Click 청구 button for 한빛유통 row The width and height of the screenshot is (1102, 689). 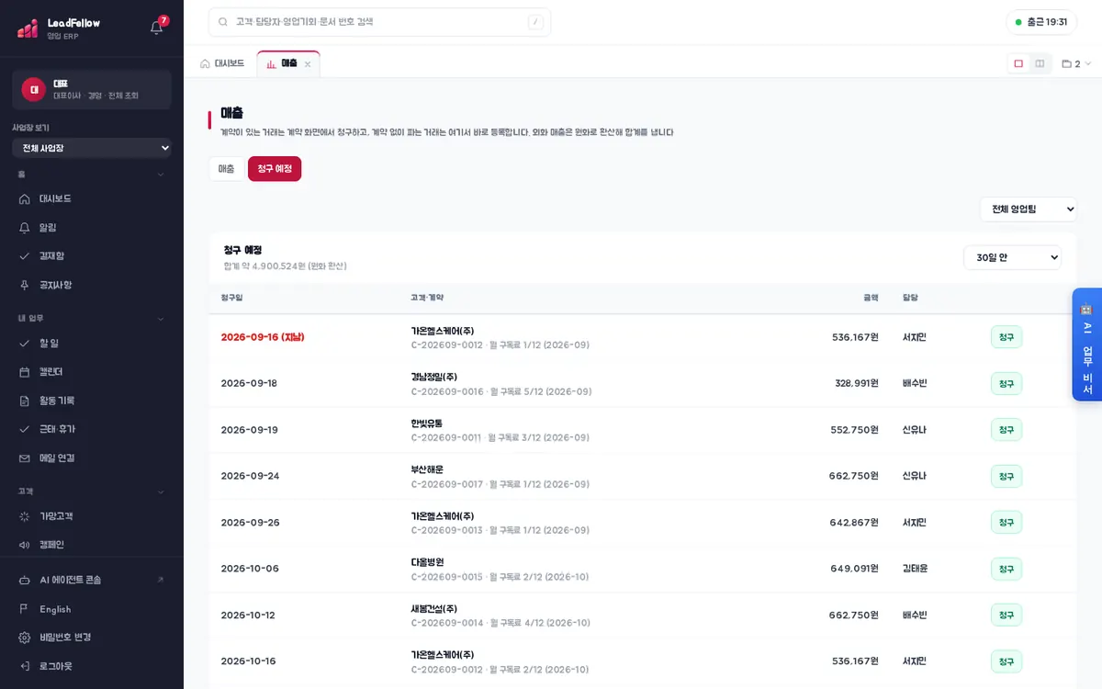[1006, 430]
